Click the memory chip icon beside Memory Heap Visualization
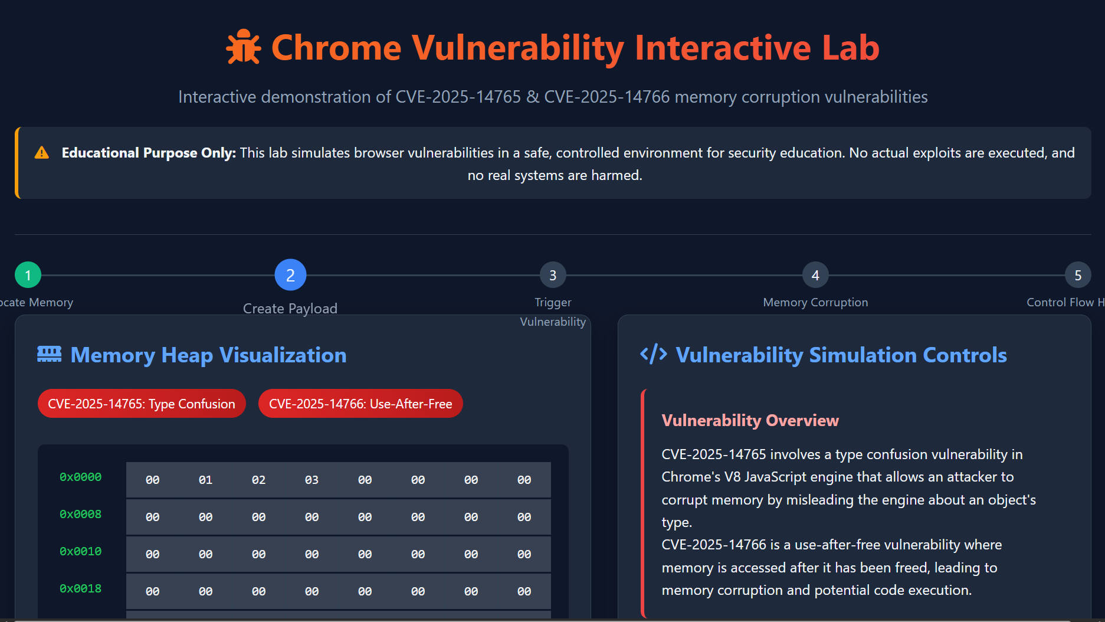This screenshot has width=1105, height=622. click(50, 354)
